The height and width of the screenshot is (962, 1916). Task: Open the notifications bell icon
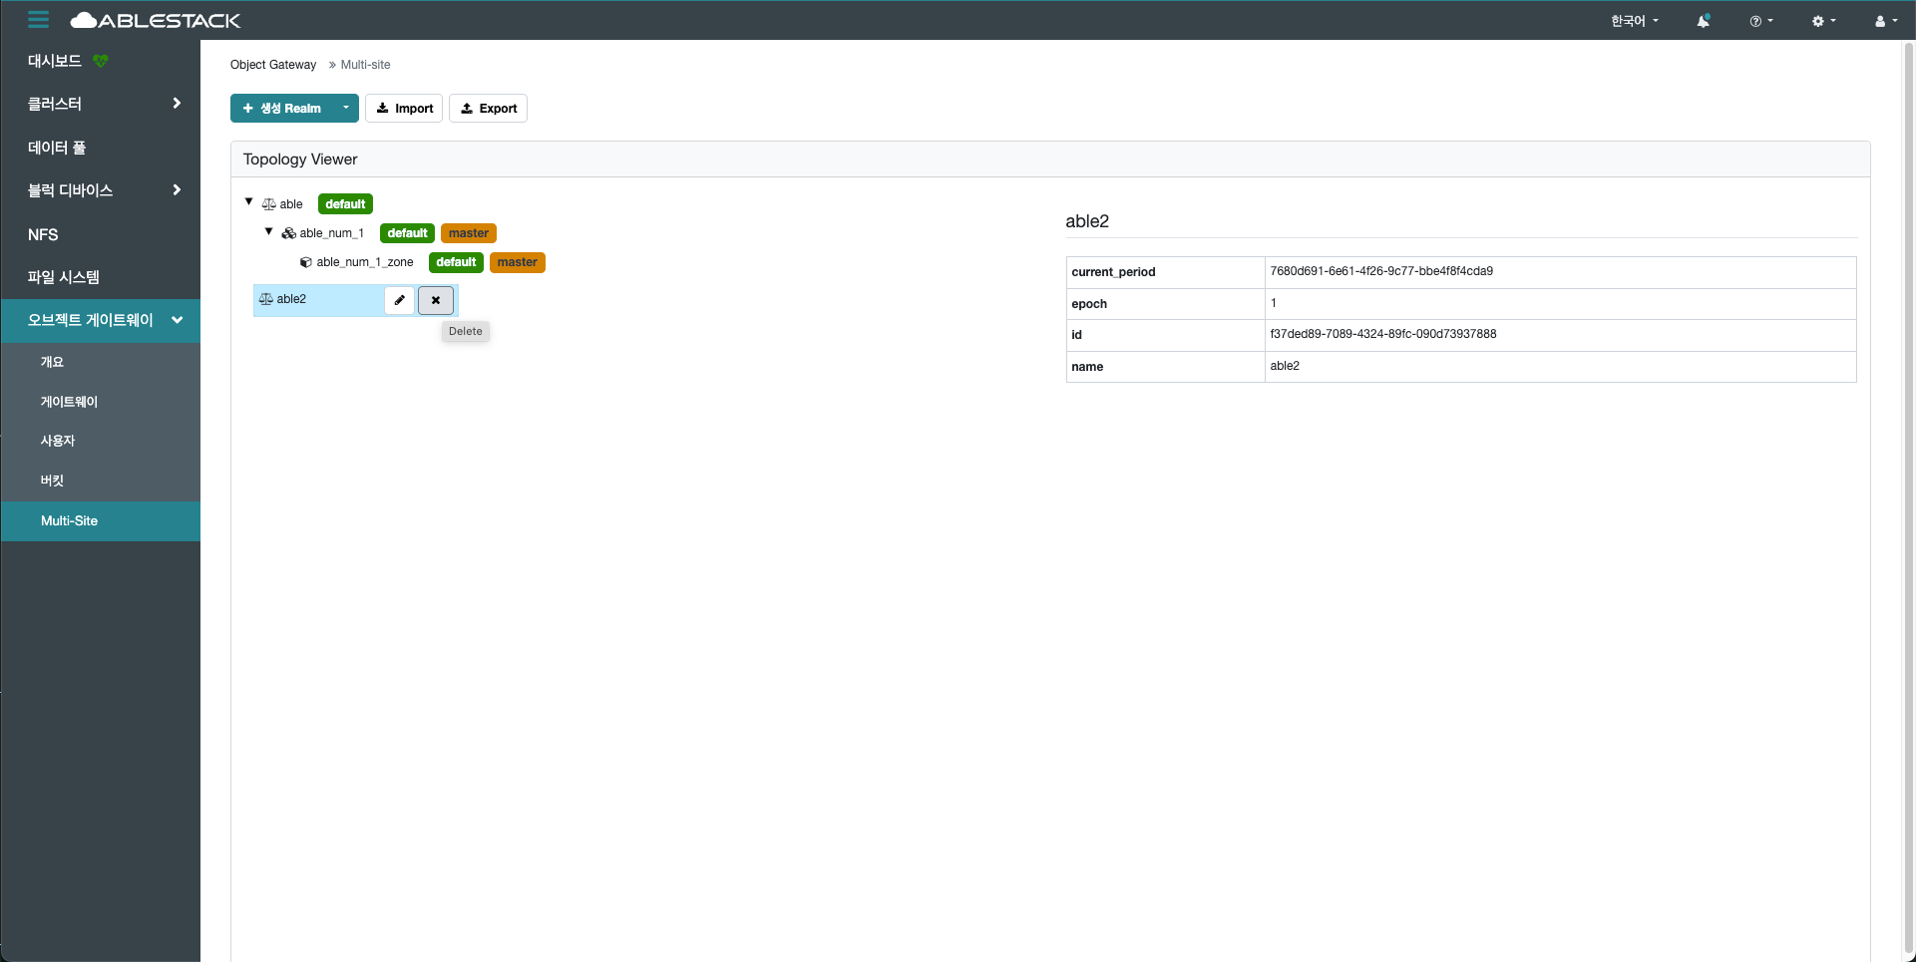click(1703, 21)
